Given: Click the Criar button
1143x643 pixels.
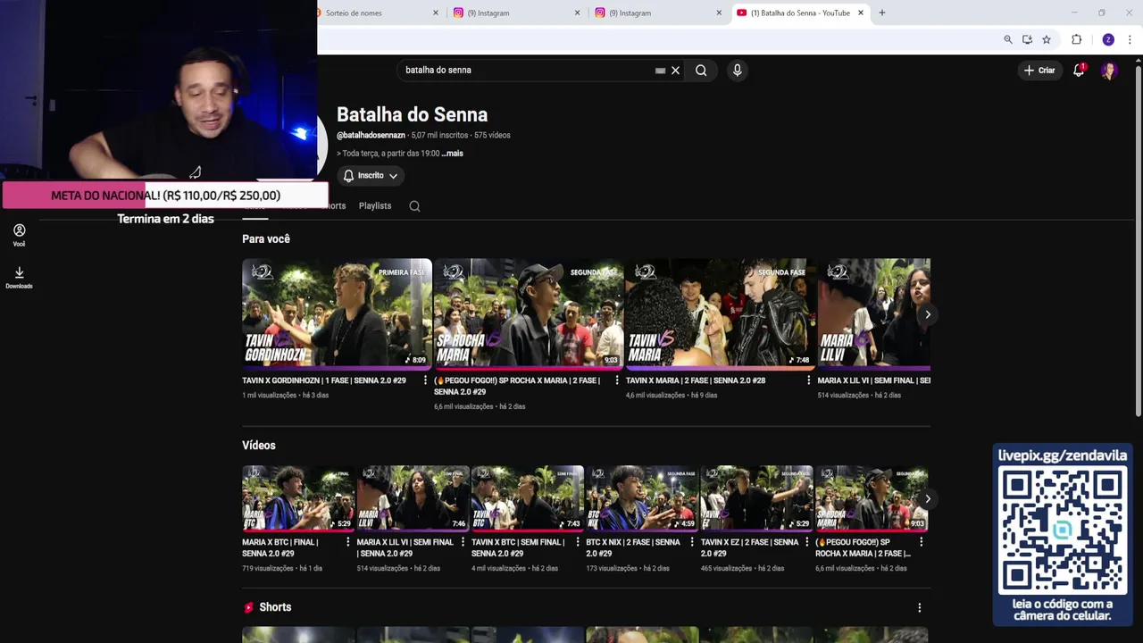Looking at the screenshot, I should tap(1039, 70).
